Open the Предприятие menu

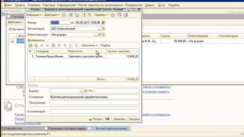click(134, 5)
